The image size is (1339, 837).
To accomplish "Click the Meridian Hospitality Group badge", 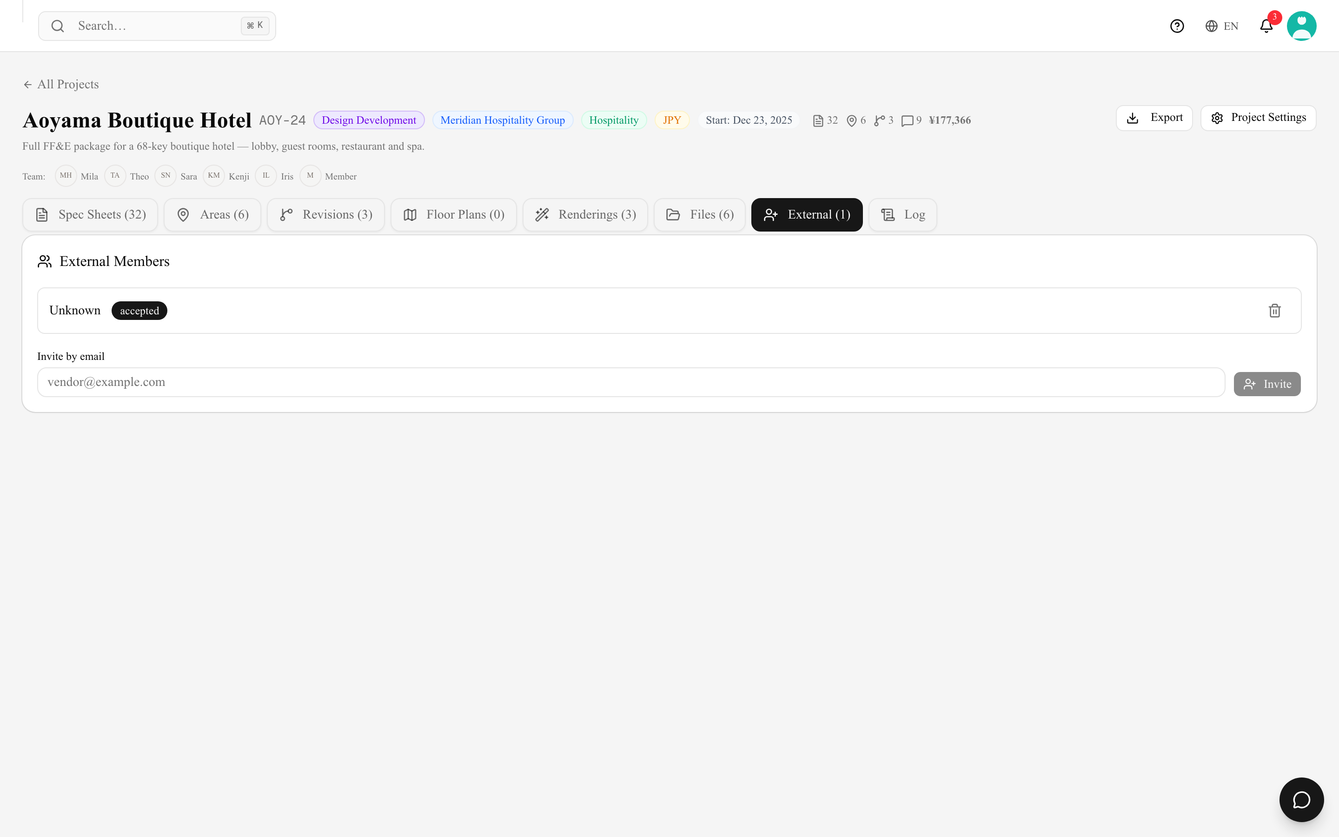I will [503, 120].
